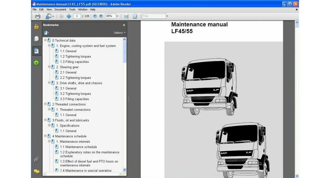This screenshot has height=178, width=330.
Task: Select '1.2 Explanatory notes on the maintenance schedule'
Action: coord(90,154)
